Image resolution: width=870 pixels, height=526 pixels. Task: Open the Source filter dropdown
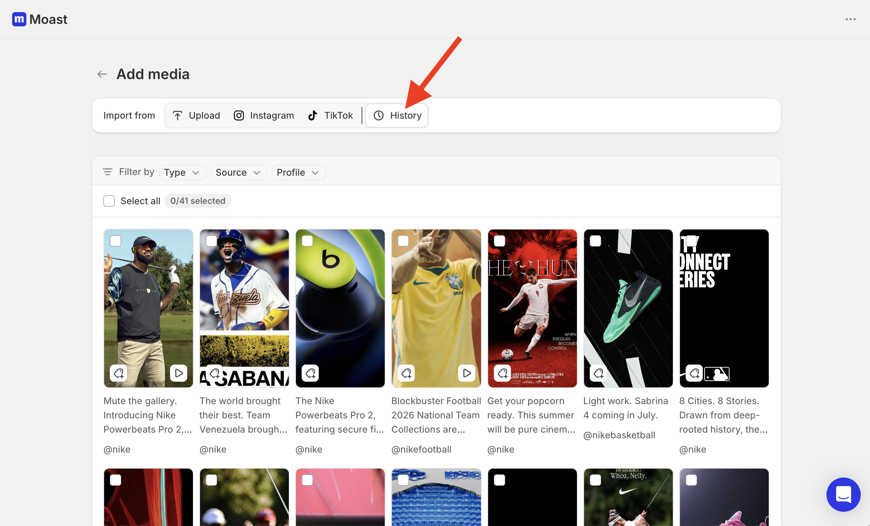coord(239,172)
